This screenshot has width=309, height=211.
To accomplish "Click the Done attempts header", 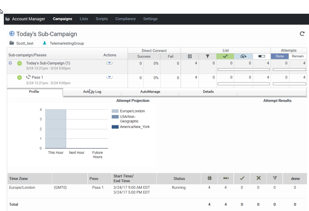I will 280,56.
